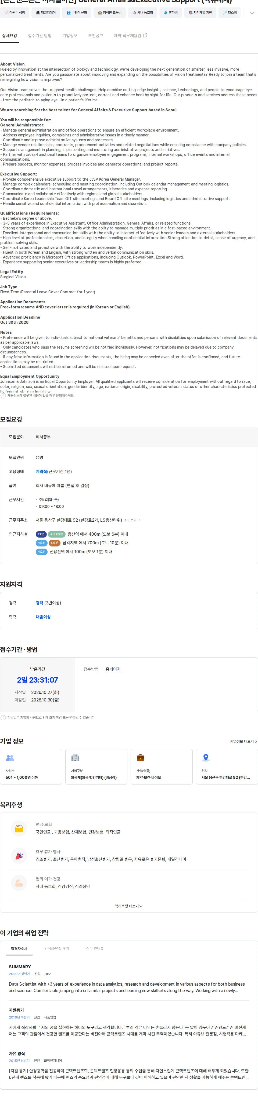Click the 문의 link in notice

(x=58, y=396)
